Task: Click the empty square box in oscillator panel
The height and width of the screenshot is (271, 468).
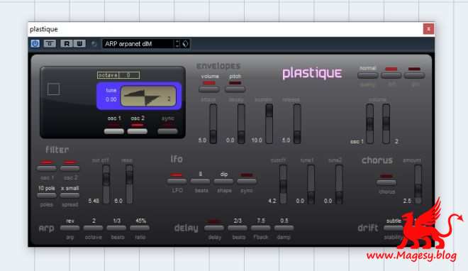Action: click(x=53, y=89)
